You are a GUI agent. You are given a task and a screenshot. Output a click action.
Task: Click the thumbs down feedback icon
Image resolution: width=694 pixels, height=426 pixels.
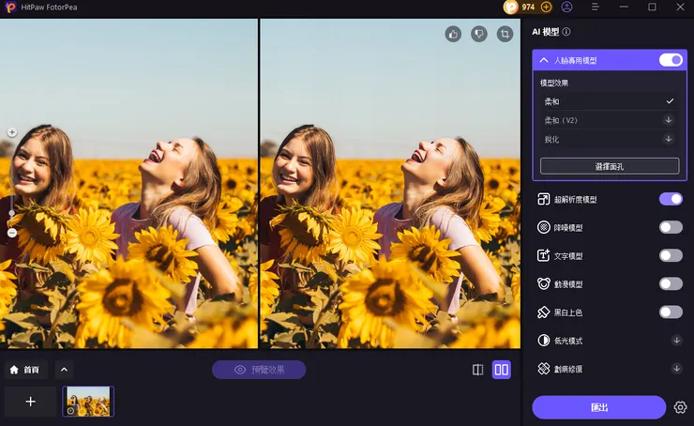pyautogui.click(x=479, y=34)
